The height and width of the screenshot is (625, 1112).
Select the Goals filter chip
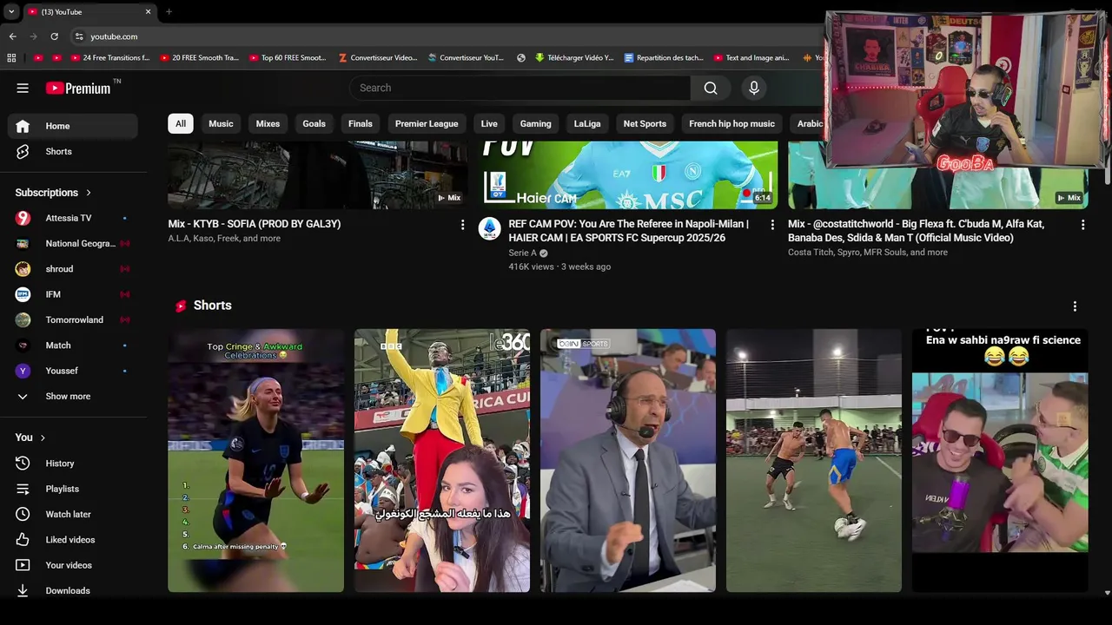314,123
